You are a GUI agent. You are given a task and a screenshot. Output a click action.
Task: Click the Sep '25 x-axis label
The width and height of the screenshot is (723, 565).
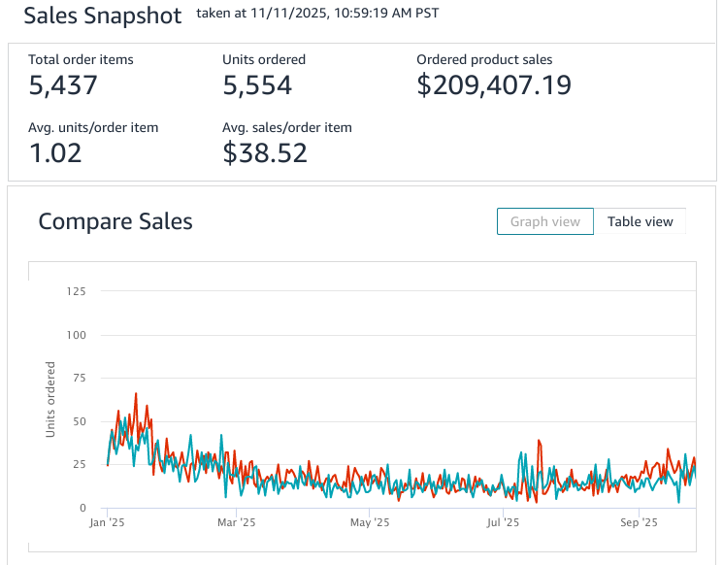[x=638, y=522]
